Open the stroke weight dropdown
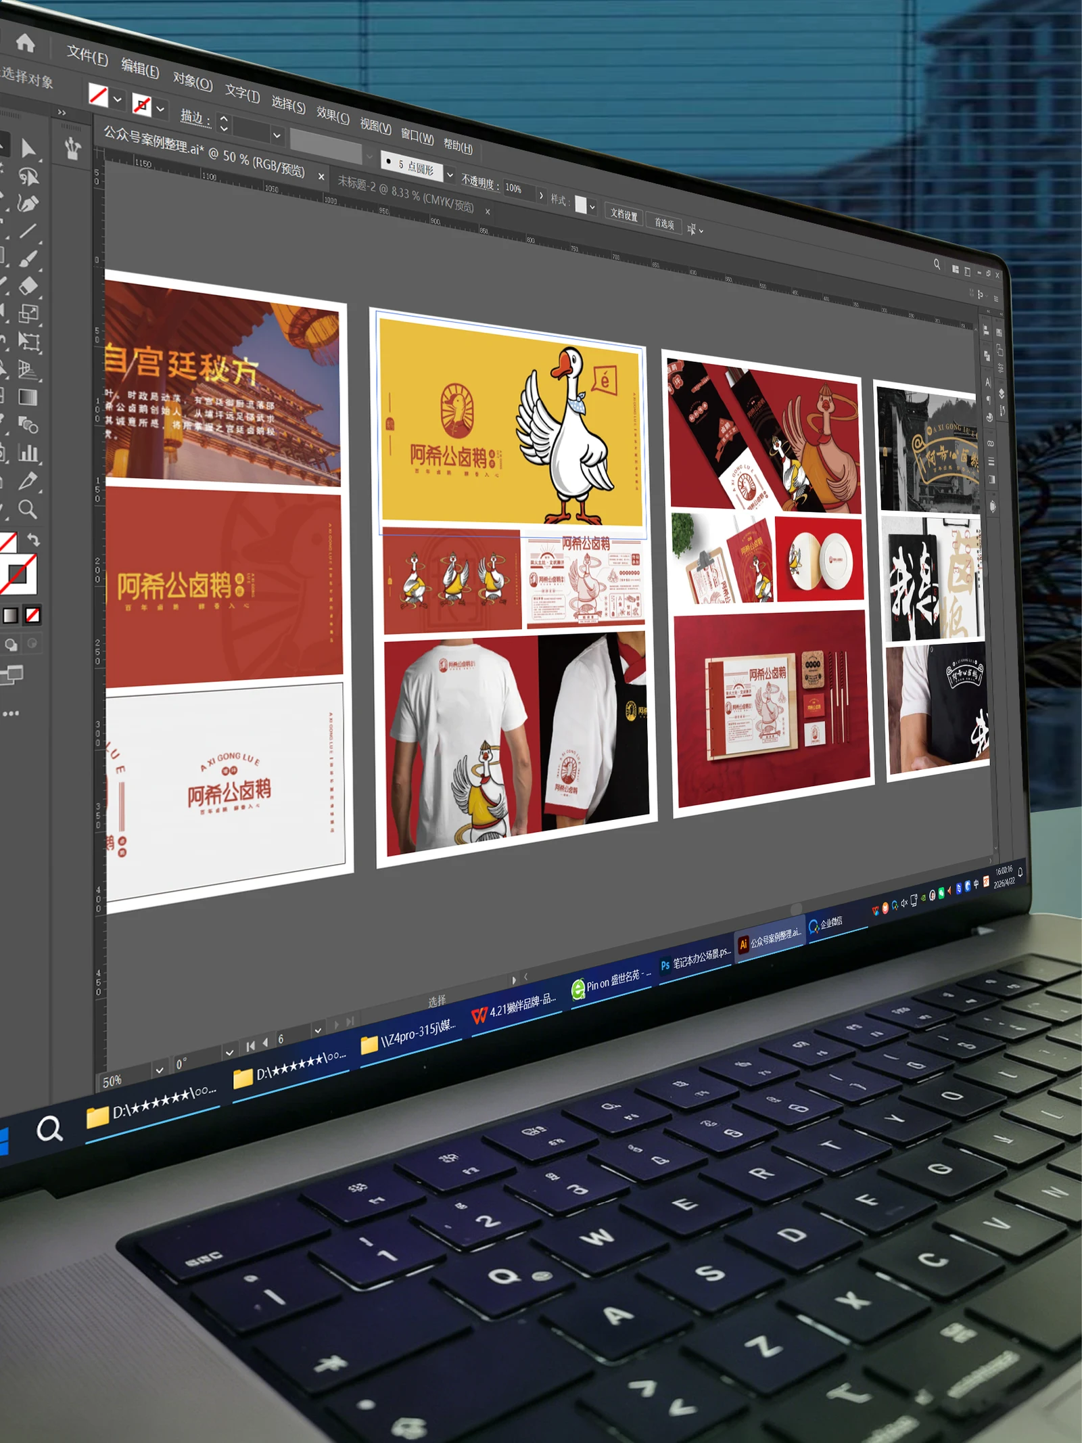This screenshot has height=1443, width=1082. click(x=277, y=135)
